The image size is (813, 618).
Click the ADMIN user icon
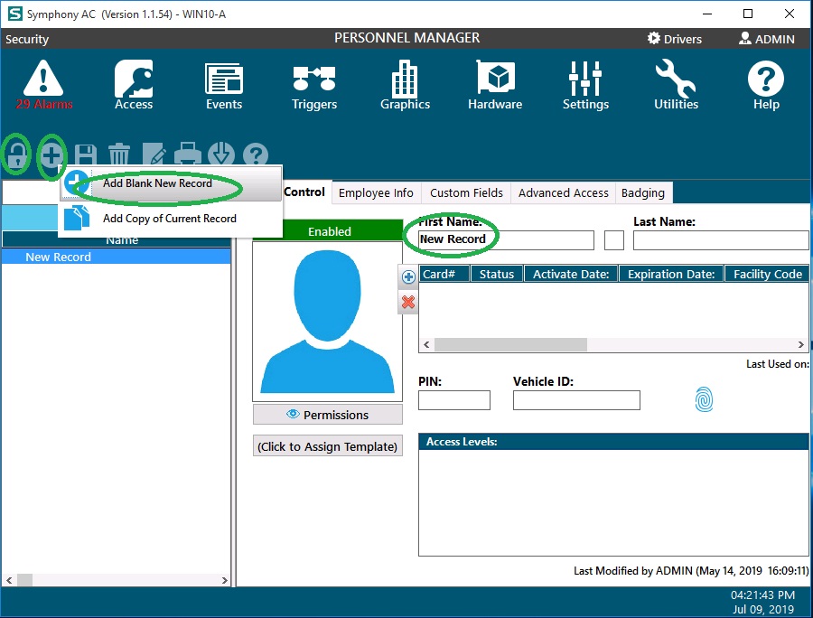pos(744,38)
